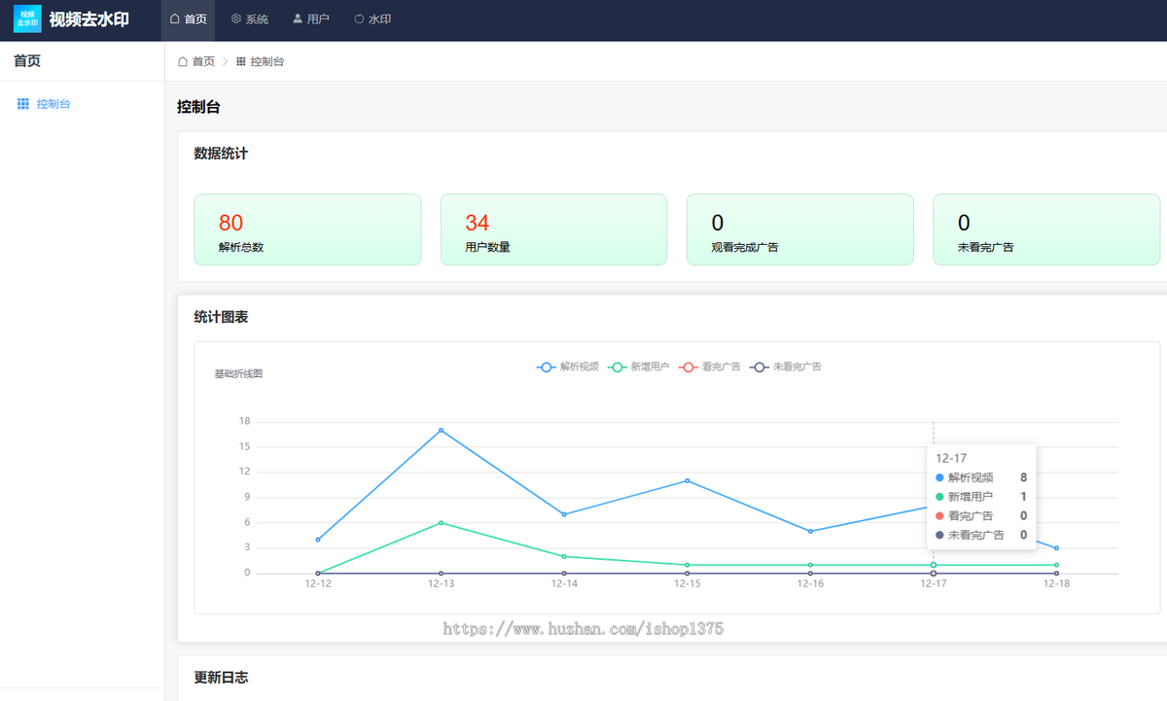Select 控制台 in the left sidebar
The width and height of the screenshot is (1167, 701).
pyautogui.click(x=53, y=104)
